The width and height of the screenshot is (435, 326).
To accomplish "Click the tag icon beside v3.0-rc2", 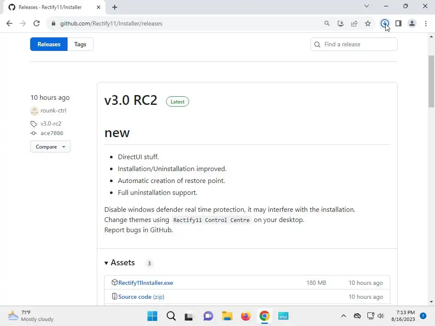I will click(x=34, y=124).
